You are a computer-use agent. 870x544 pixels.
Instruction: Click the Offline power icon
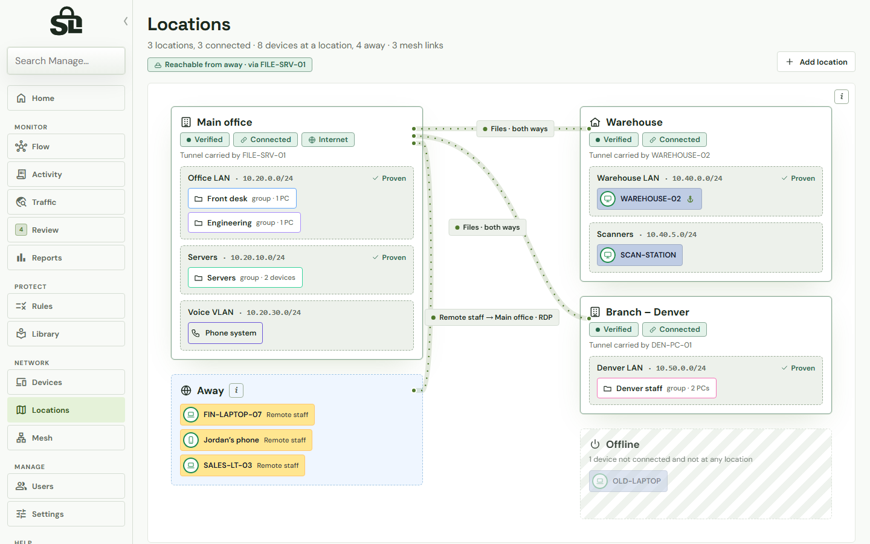[595, 444]
